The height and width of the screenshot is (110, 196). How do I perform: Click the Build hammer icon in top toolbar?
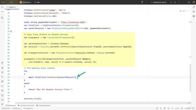point(142,2)
